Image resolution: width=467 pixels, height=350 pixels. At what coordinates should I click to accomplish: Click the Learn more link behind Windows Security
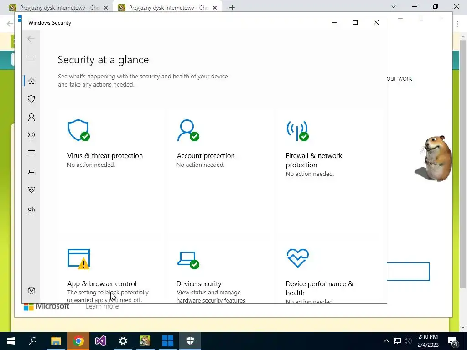coord(102,306)
